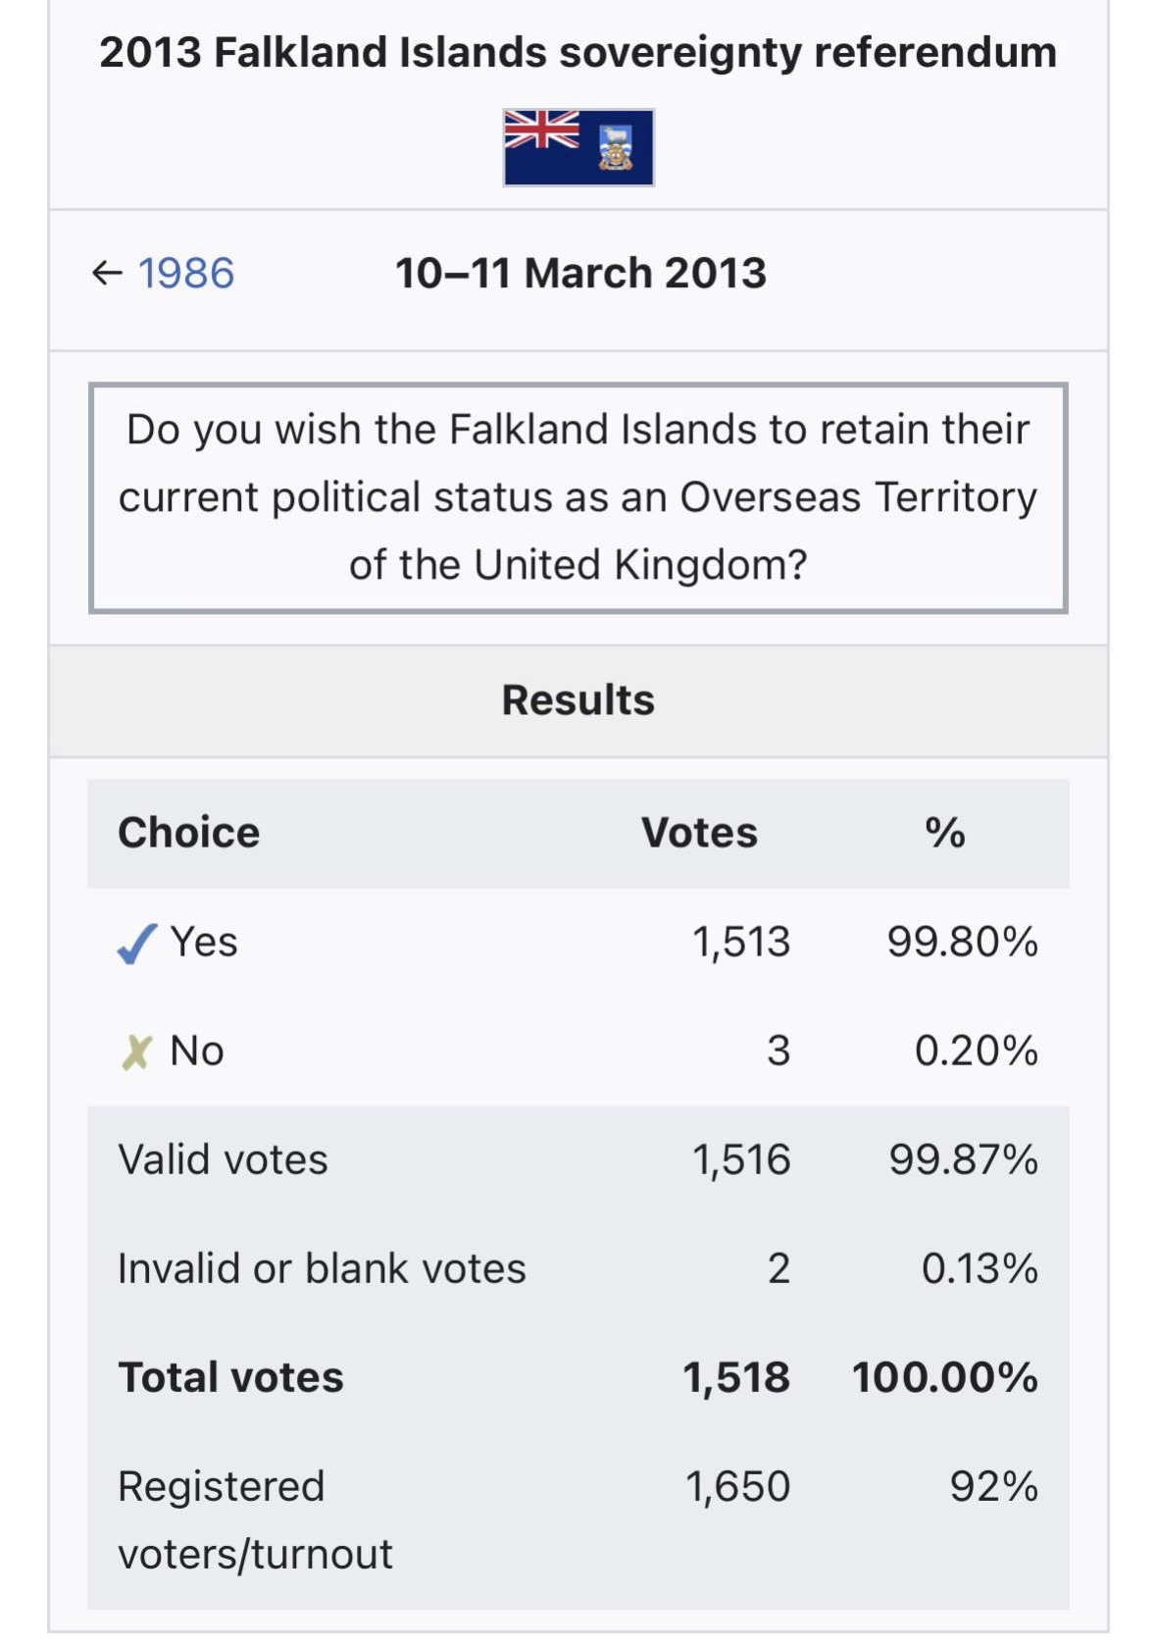Open the 1986 referendum link
This screenshot has height=1646, width=1156.
(x=186, y=273)
